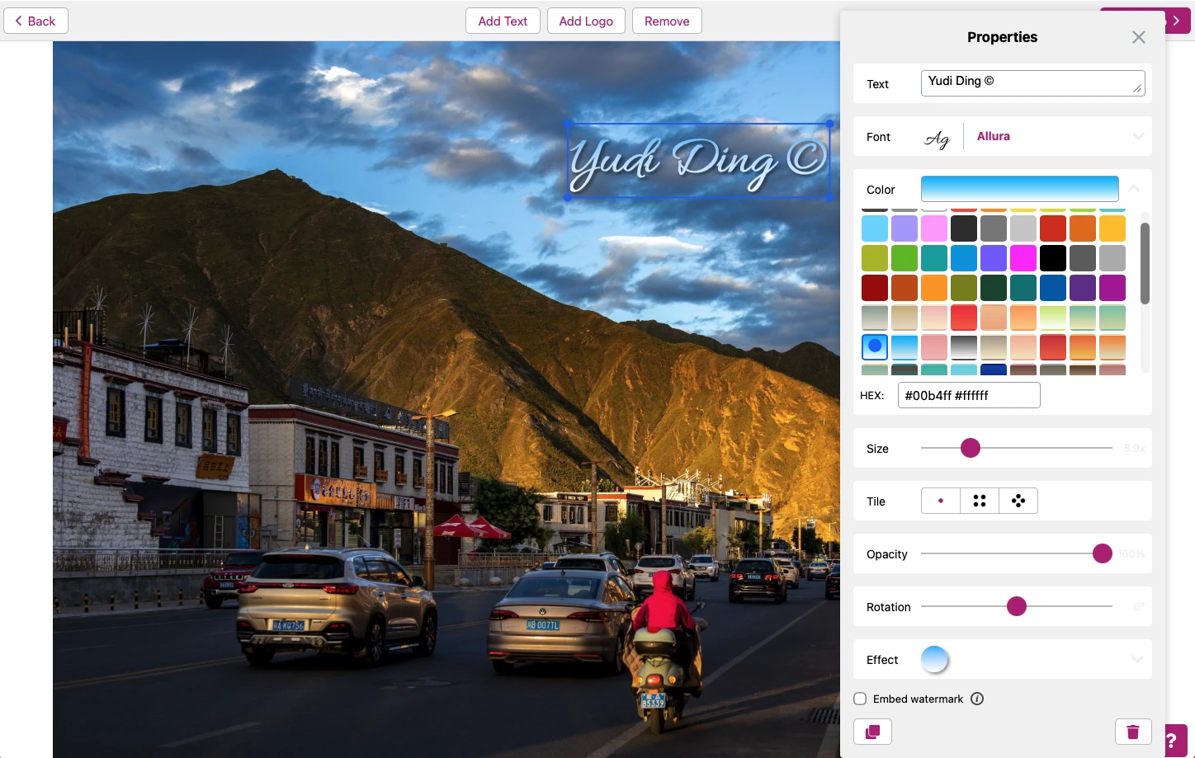1195x758 pixels.
Task: Click the HEX color input field
Action: pos(969,395)
